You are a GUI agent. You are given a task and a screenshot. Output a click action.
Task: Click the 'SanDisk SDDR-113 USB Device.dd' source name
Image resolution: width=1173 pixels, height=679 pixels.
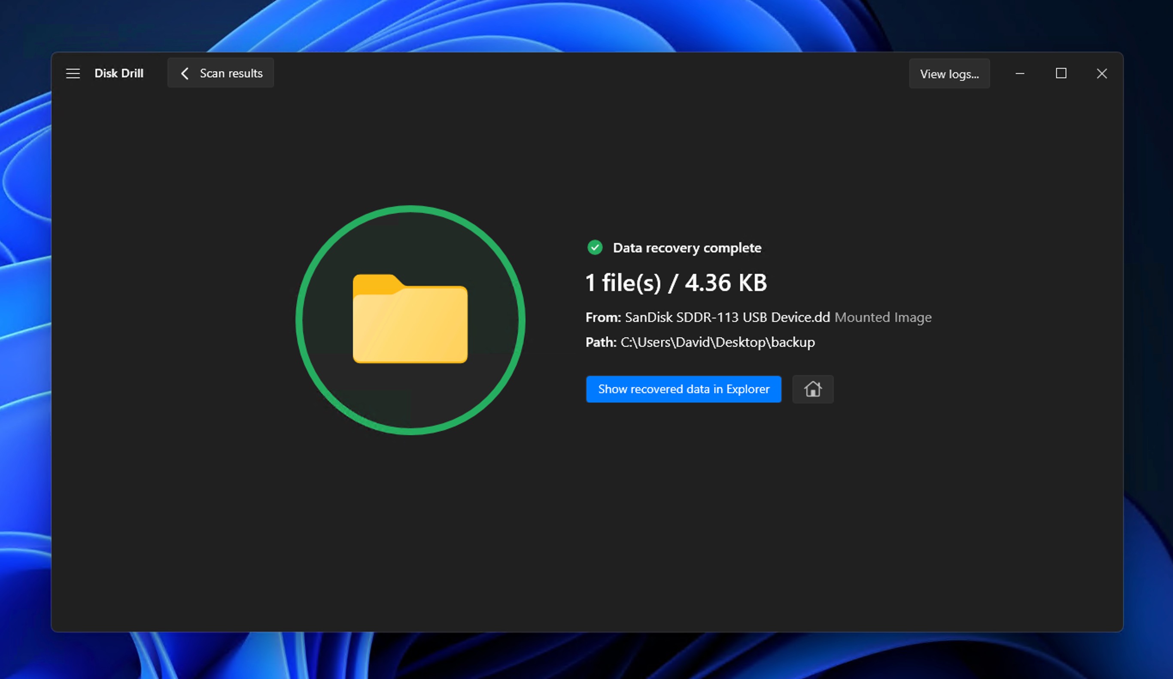click(727, 317)
